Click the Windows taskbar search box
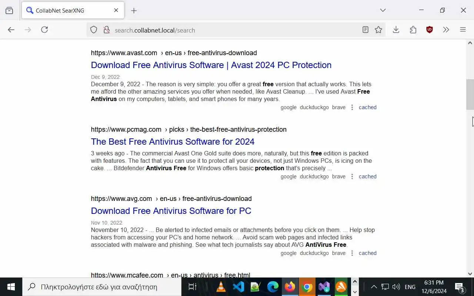This screenshot has height=296, width=474. [x=102, y=287]
